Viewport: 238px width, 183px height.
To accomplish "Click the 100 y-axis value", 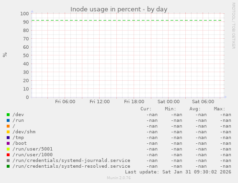I will tap(24, 14).
